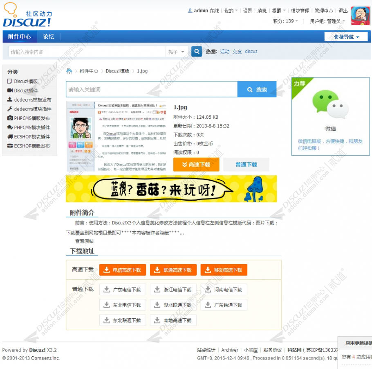Click download icon on 移动高速下载
This screenshot has width=372, height=369.
[x=208, y=270]
